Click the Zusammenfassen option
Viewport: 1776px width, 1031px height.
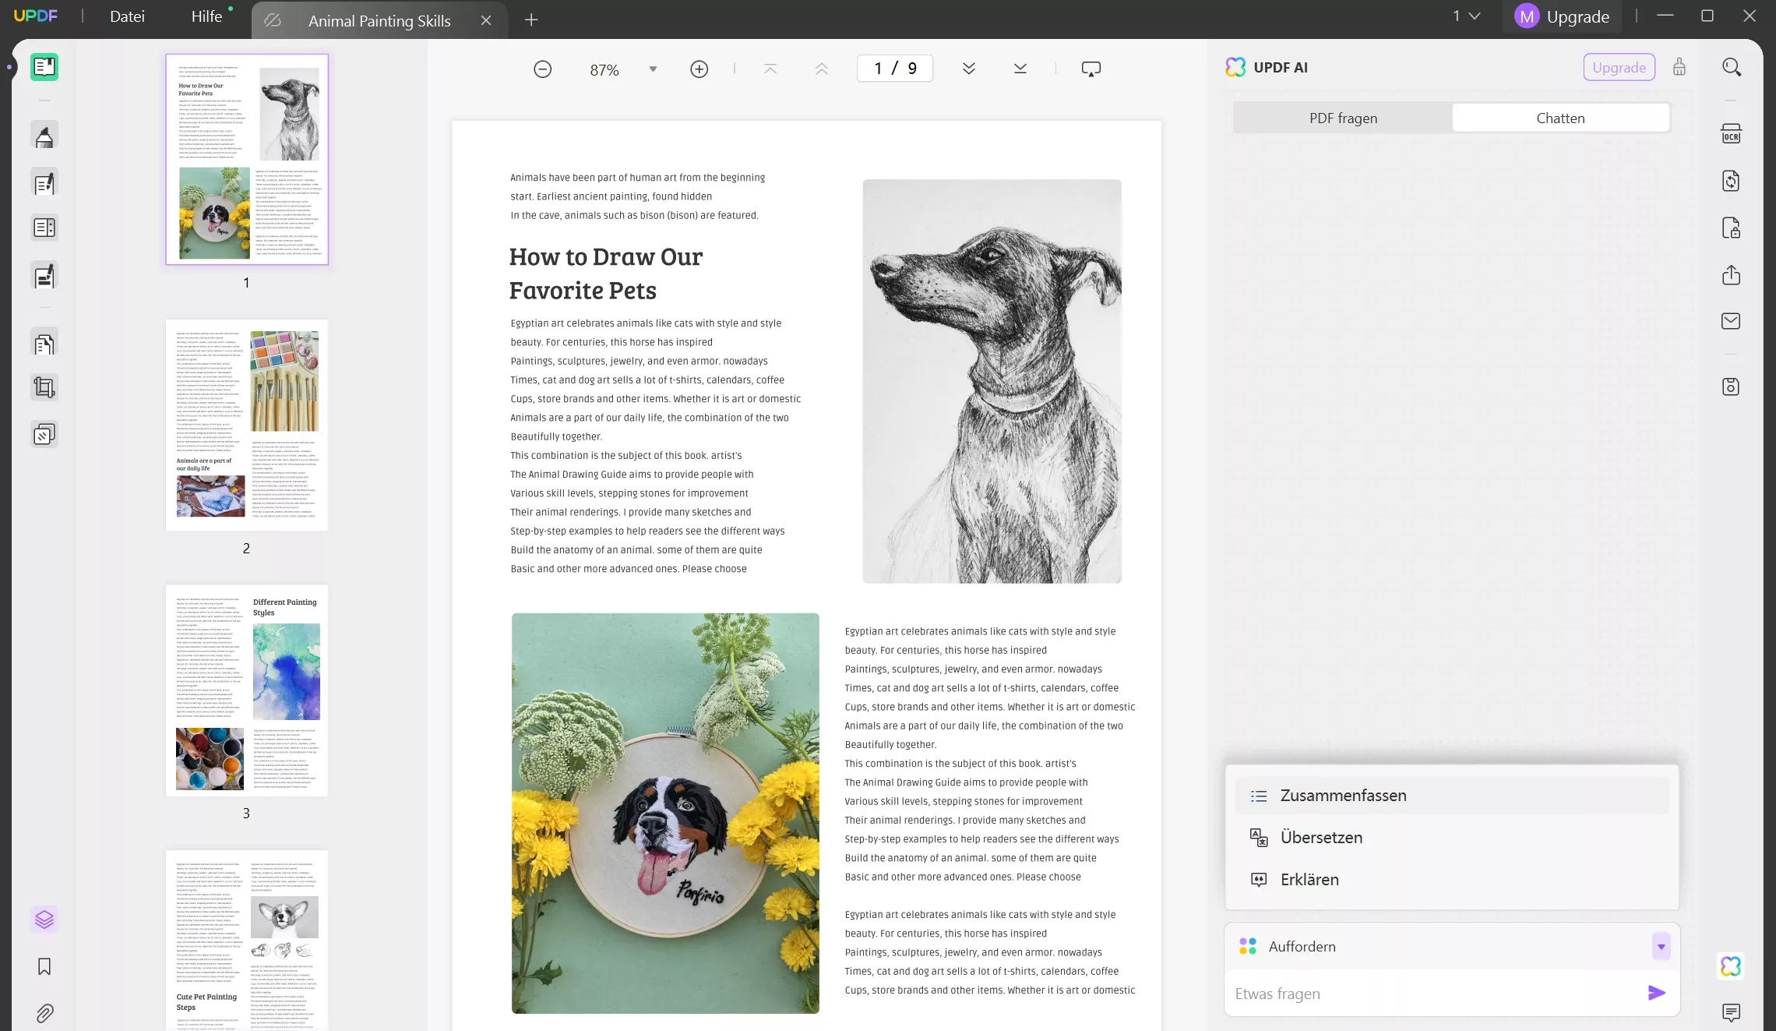tap(1343, 796)
